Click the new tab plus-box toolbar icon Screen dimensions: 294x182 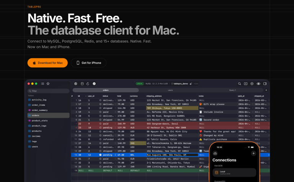(x=246, y=84)
